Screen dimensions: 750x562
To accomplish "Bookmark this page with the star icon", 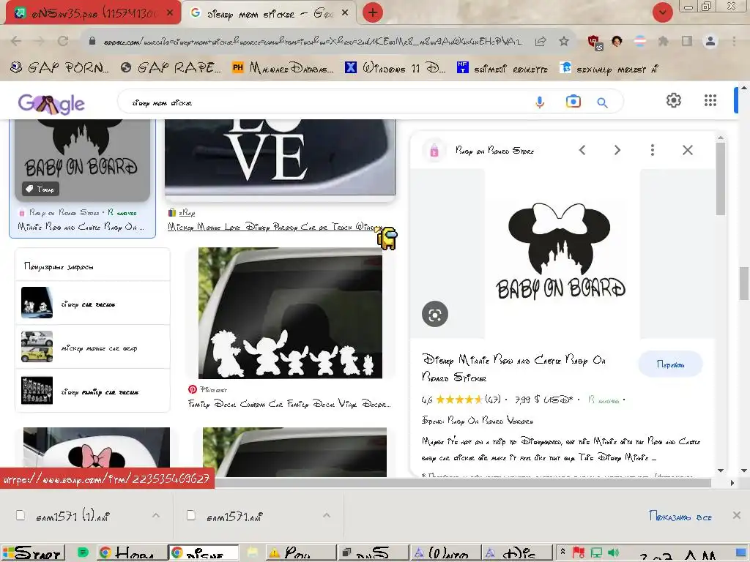I will (564, 41).
